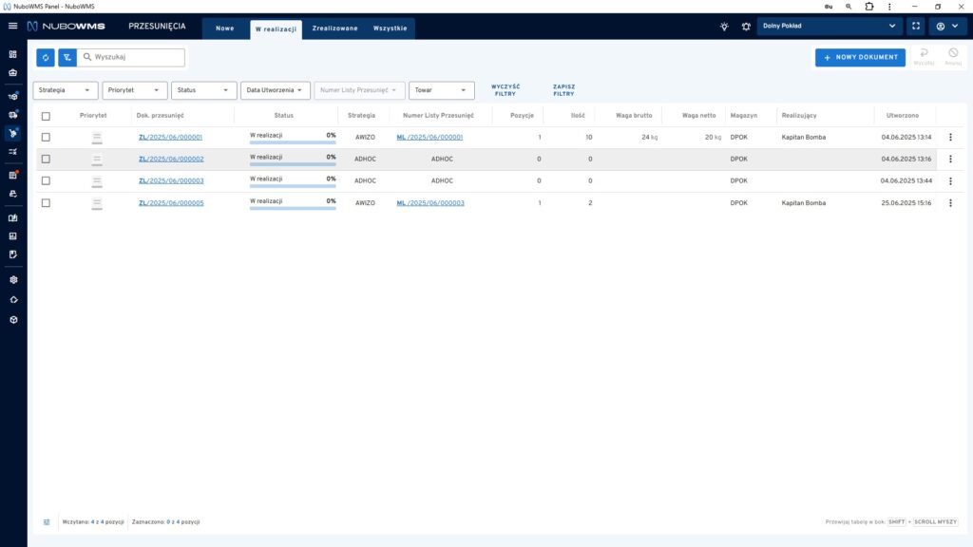Open three-dot menu for ZL/2025/06/000001 row
973x547 pixels.
(x=950, y=137)
